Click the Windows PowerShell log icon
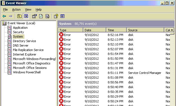The width and height of the screenshot is (176, 106). 10,72
